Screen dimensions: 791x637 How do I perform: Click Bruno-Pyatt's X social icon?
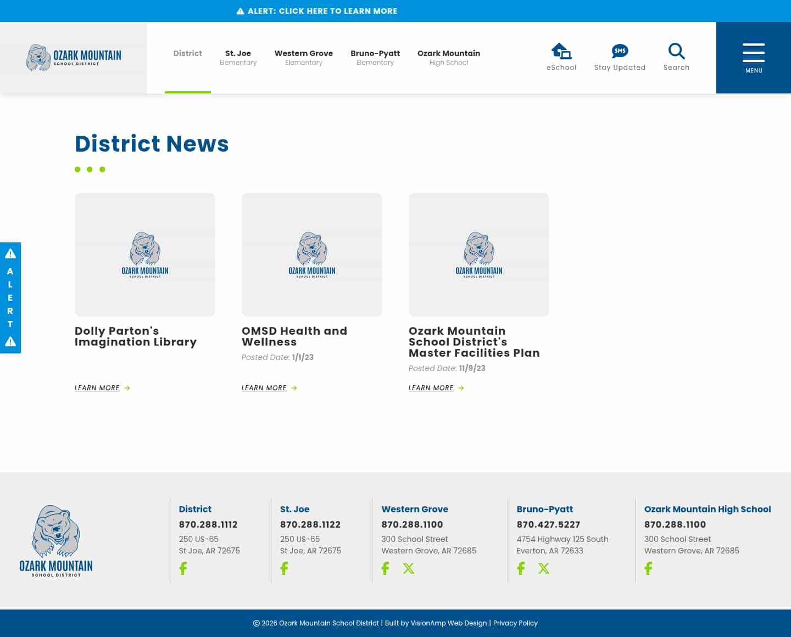click(544, 568)
